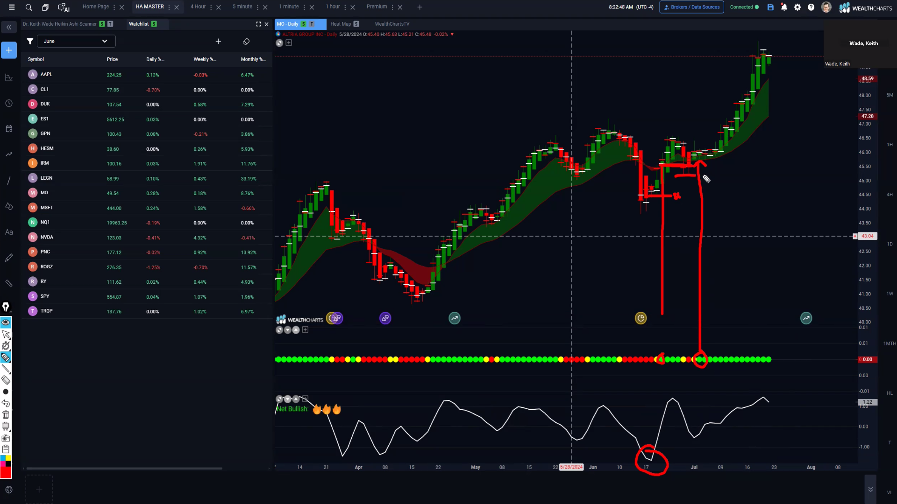Screen dimensions: 897x504
Task: Click the filter funnel icon in watchlist
Action: [30, 42]
